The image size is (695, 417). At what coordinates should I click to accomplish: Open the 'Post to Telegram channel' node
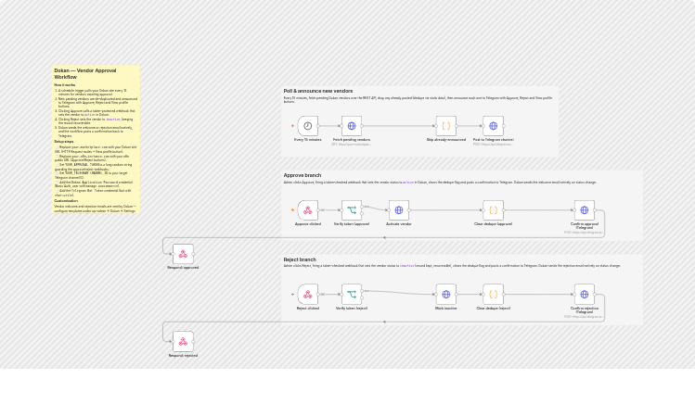coord(493,126)
